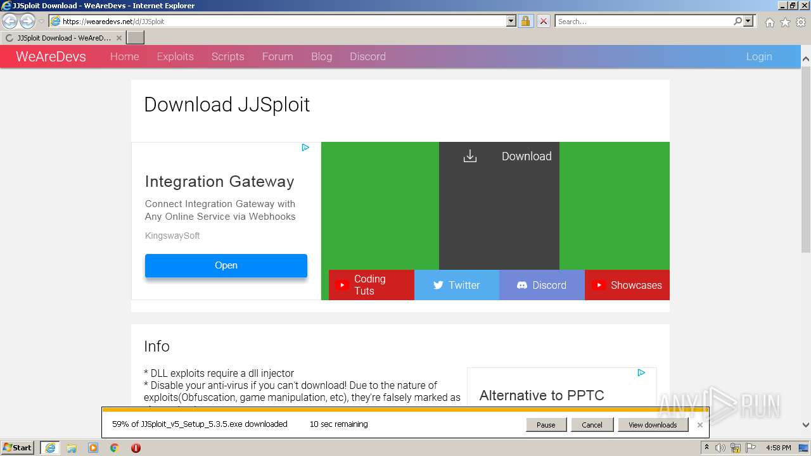Click the Home house icon
This screenshot has height=456, width=811.
click(769, 22)
